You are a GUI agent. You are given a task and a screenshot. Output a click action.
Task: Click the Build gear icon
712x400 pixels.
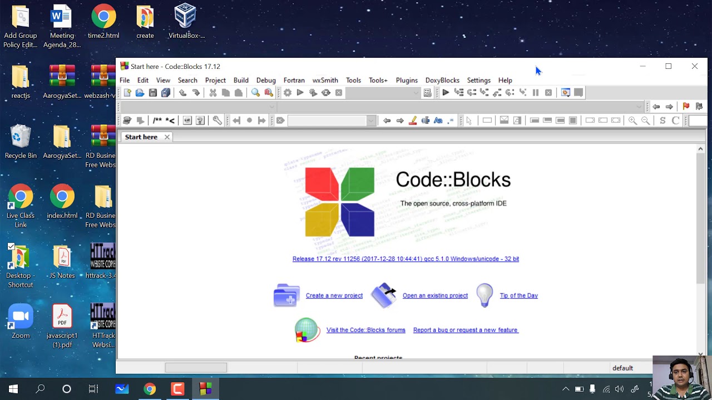coord(287,93)
